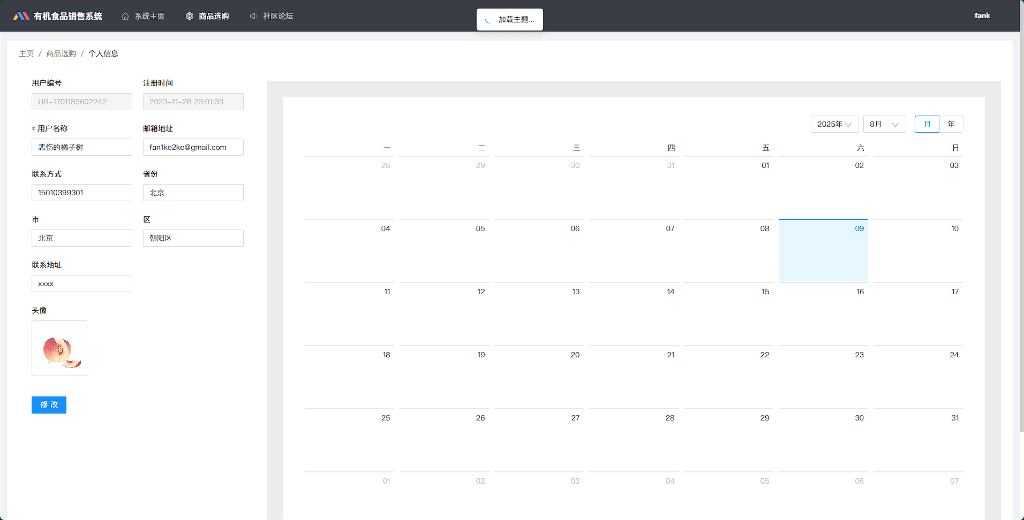Select calendar date 04 under 一
The image size is (1024, 520).
coord(350,250)
